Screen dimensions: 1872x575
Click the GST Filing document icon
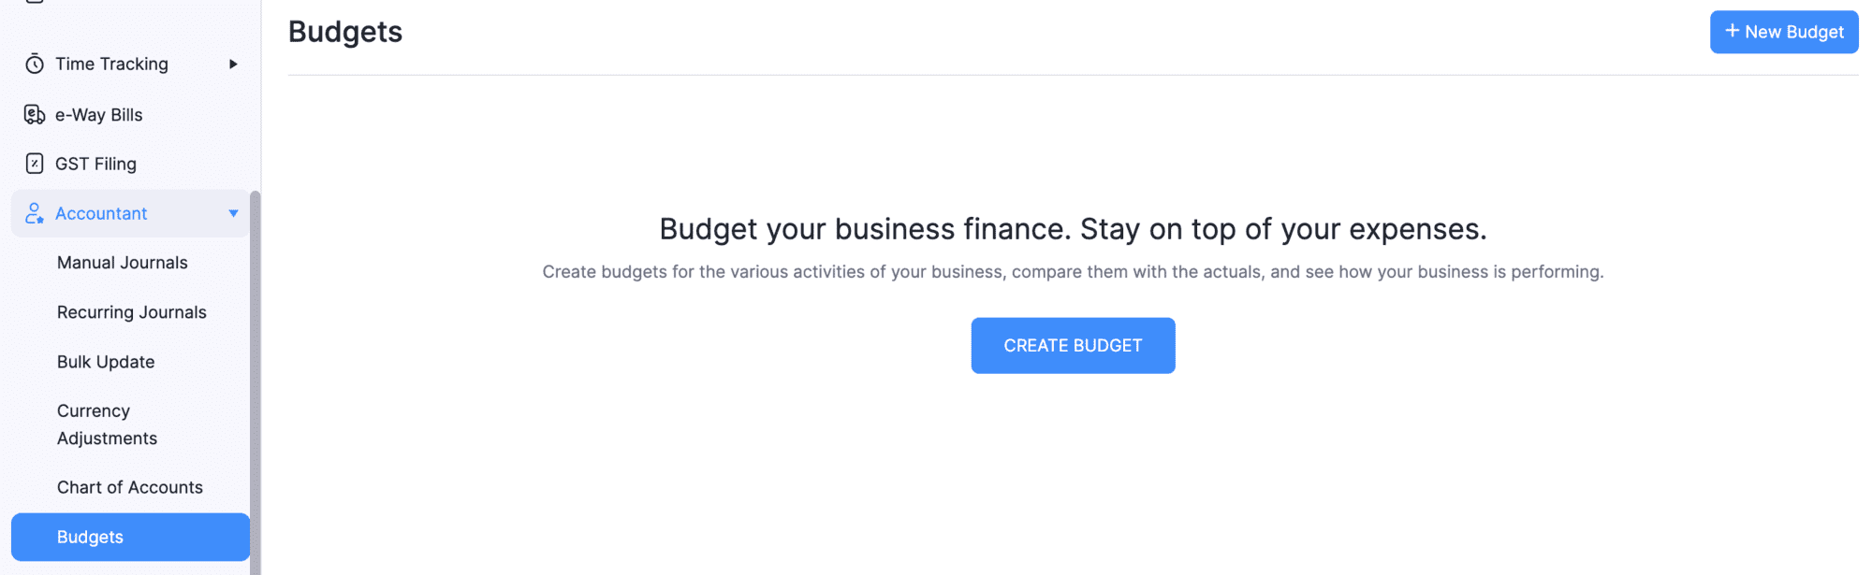[34, 164]
